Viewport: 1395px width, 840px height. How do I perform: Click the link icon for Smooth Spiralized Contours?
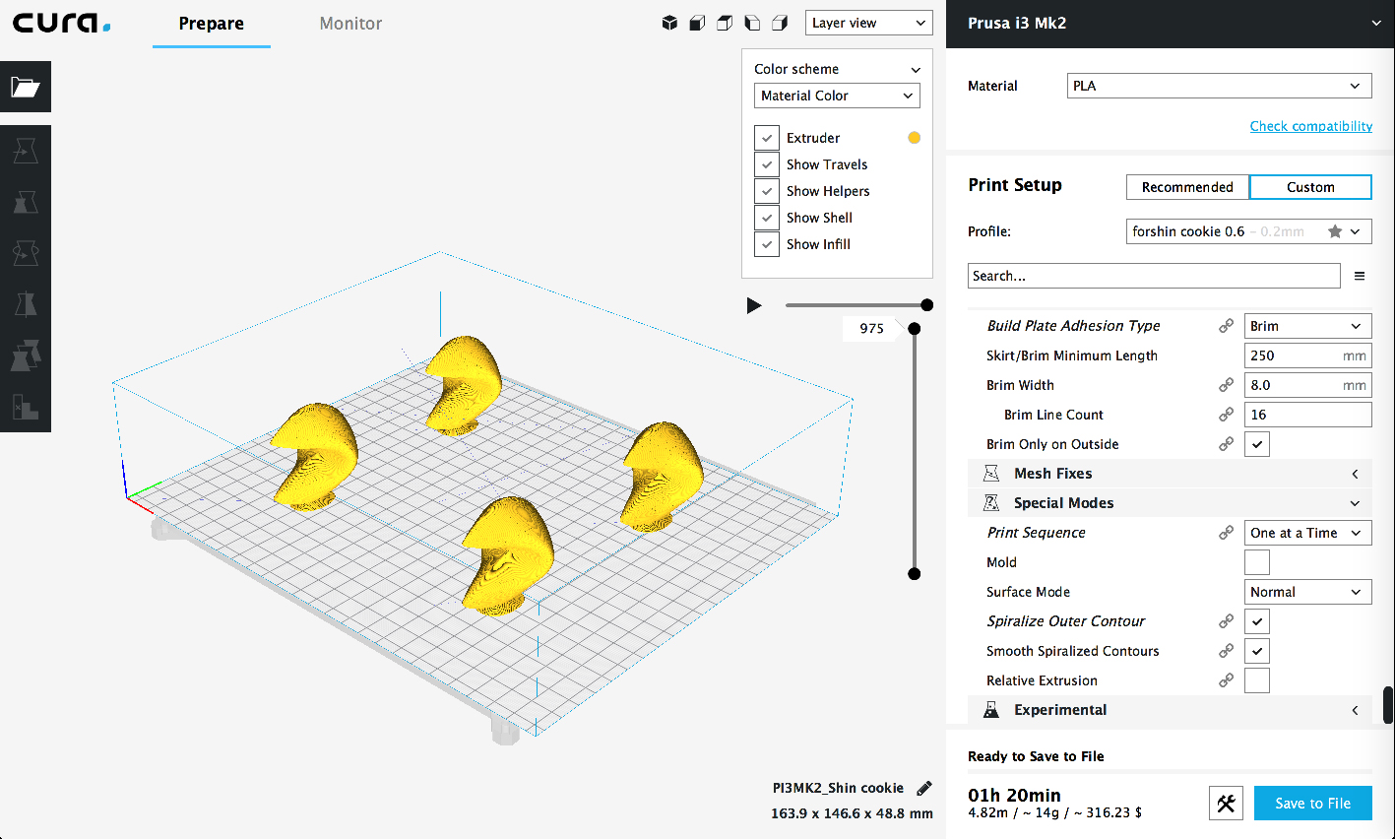pyautogui.click(x=1226, y=651)
